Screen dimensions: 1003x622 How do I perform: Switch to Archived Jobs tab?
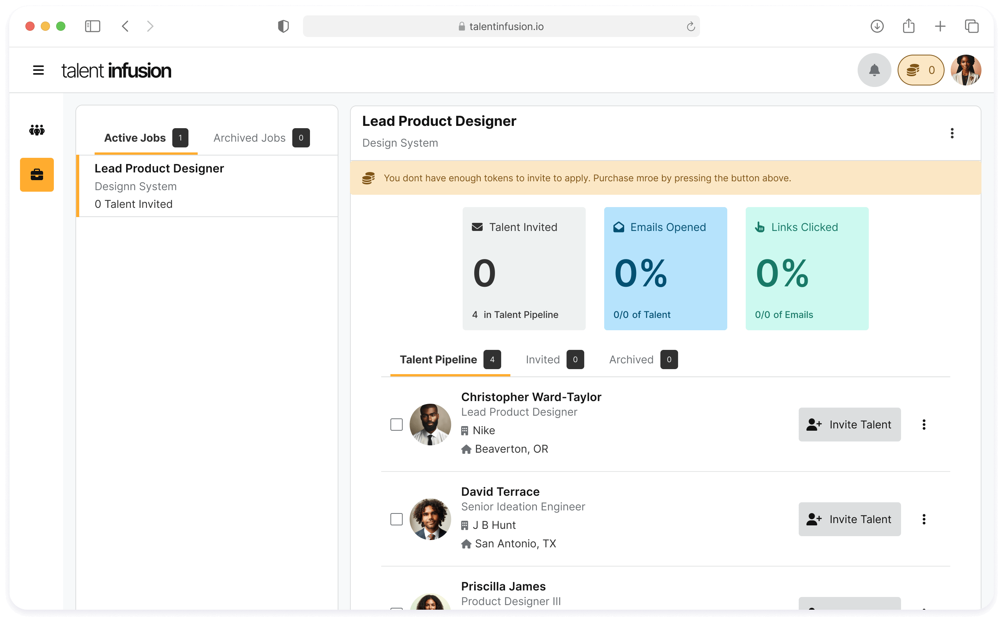click(261, 138)
